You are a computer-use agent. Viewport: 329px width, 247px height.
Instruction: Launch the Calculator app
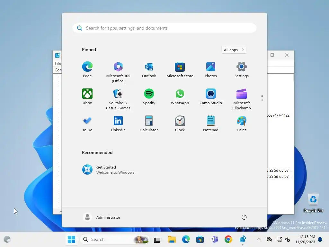tap(149, 124)
